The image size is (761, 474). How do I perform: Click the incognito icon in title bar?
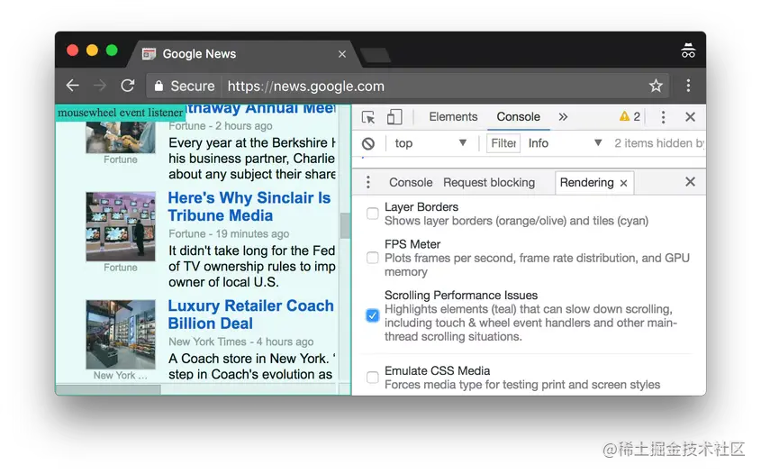coord(688,50)
